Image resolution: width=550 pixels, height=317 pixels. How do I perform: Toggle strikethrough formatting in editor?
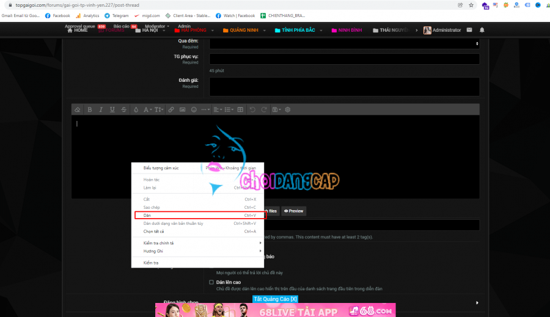pos(124,109)
